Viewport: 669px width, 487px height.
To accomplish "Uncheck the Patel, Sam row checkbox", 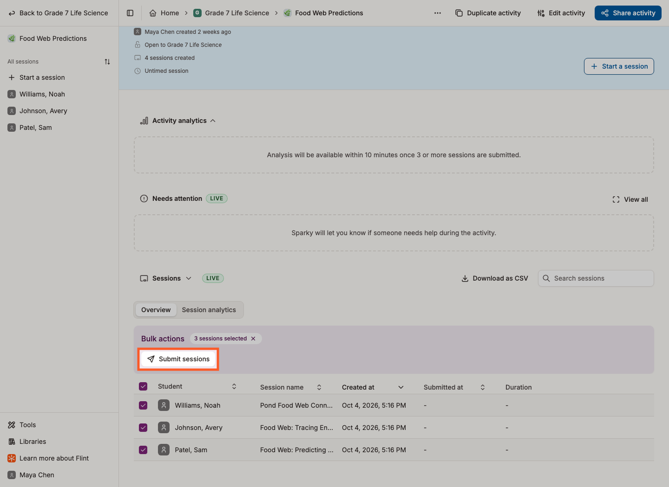I will click(143, 450).
